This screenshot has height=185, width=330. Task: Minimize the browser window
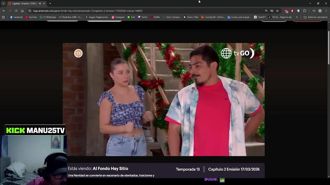310,3
